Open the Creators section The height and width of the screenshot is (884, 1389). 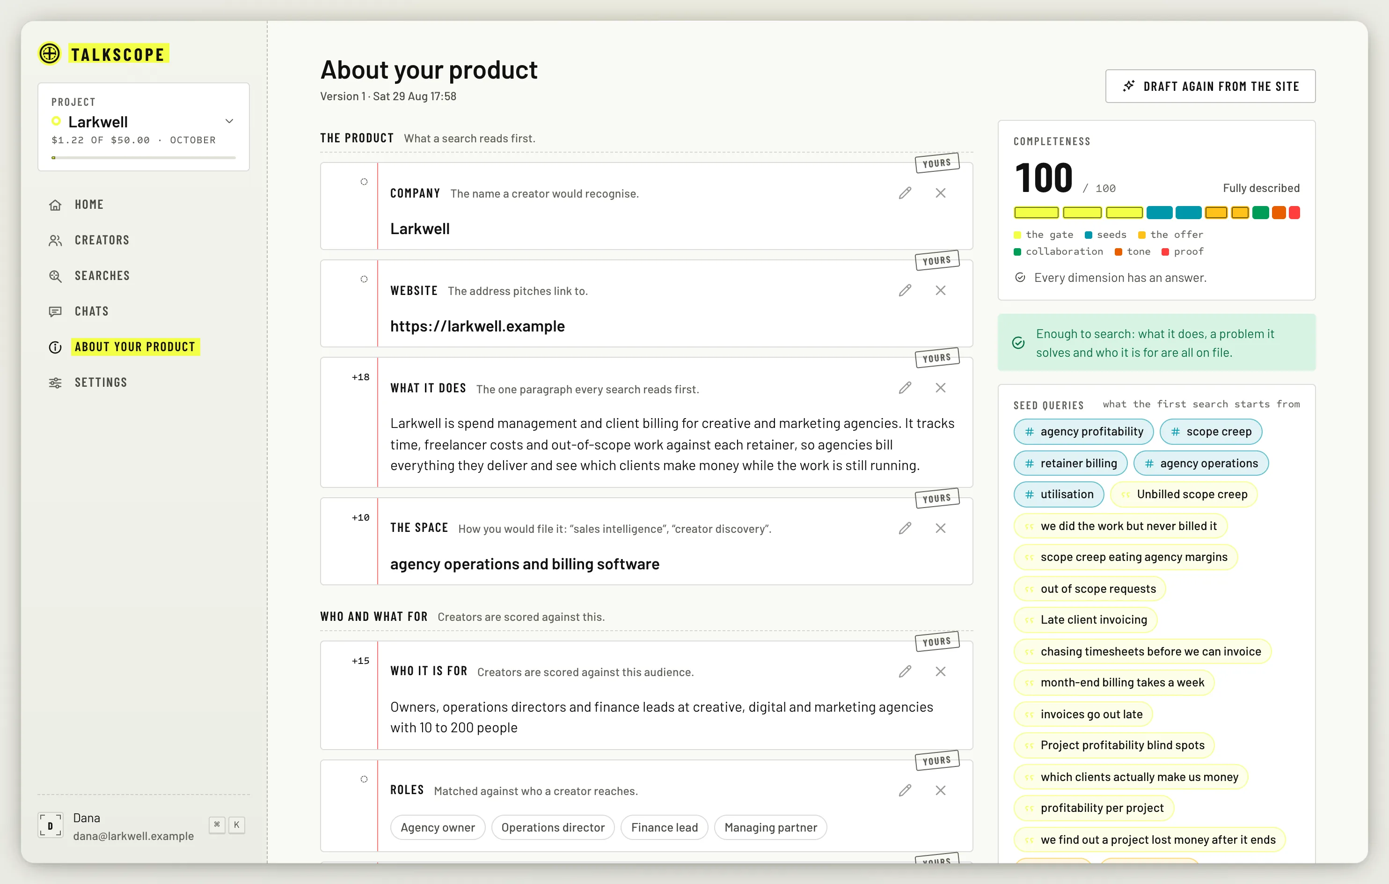(102, 240)
